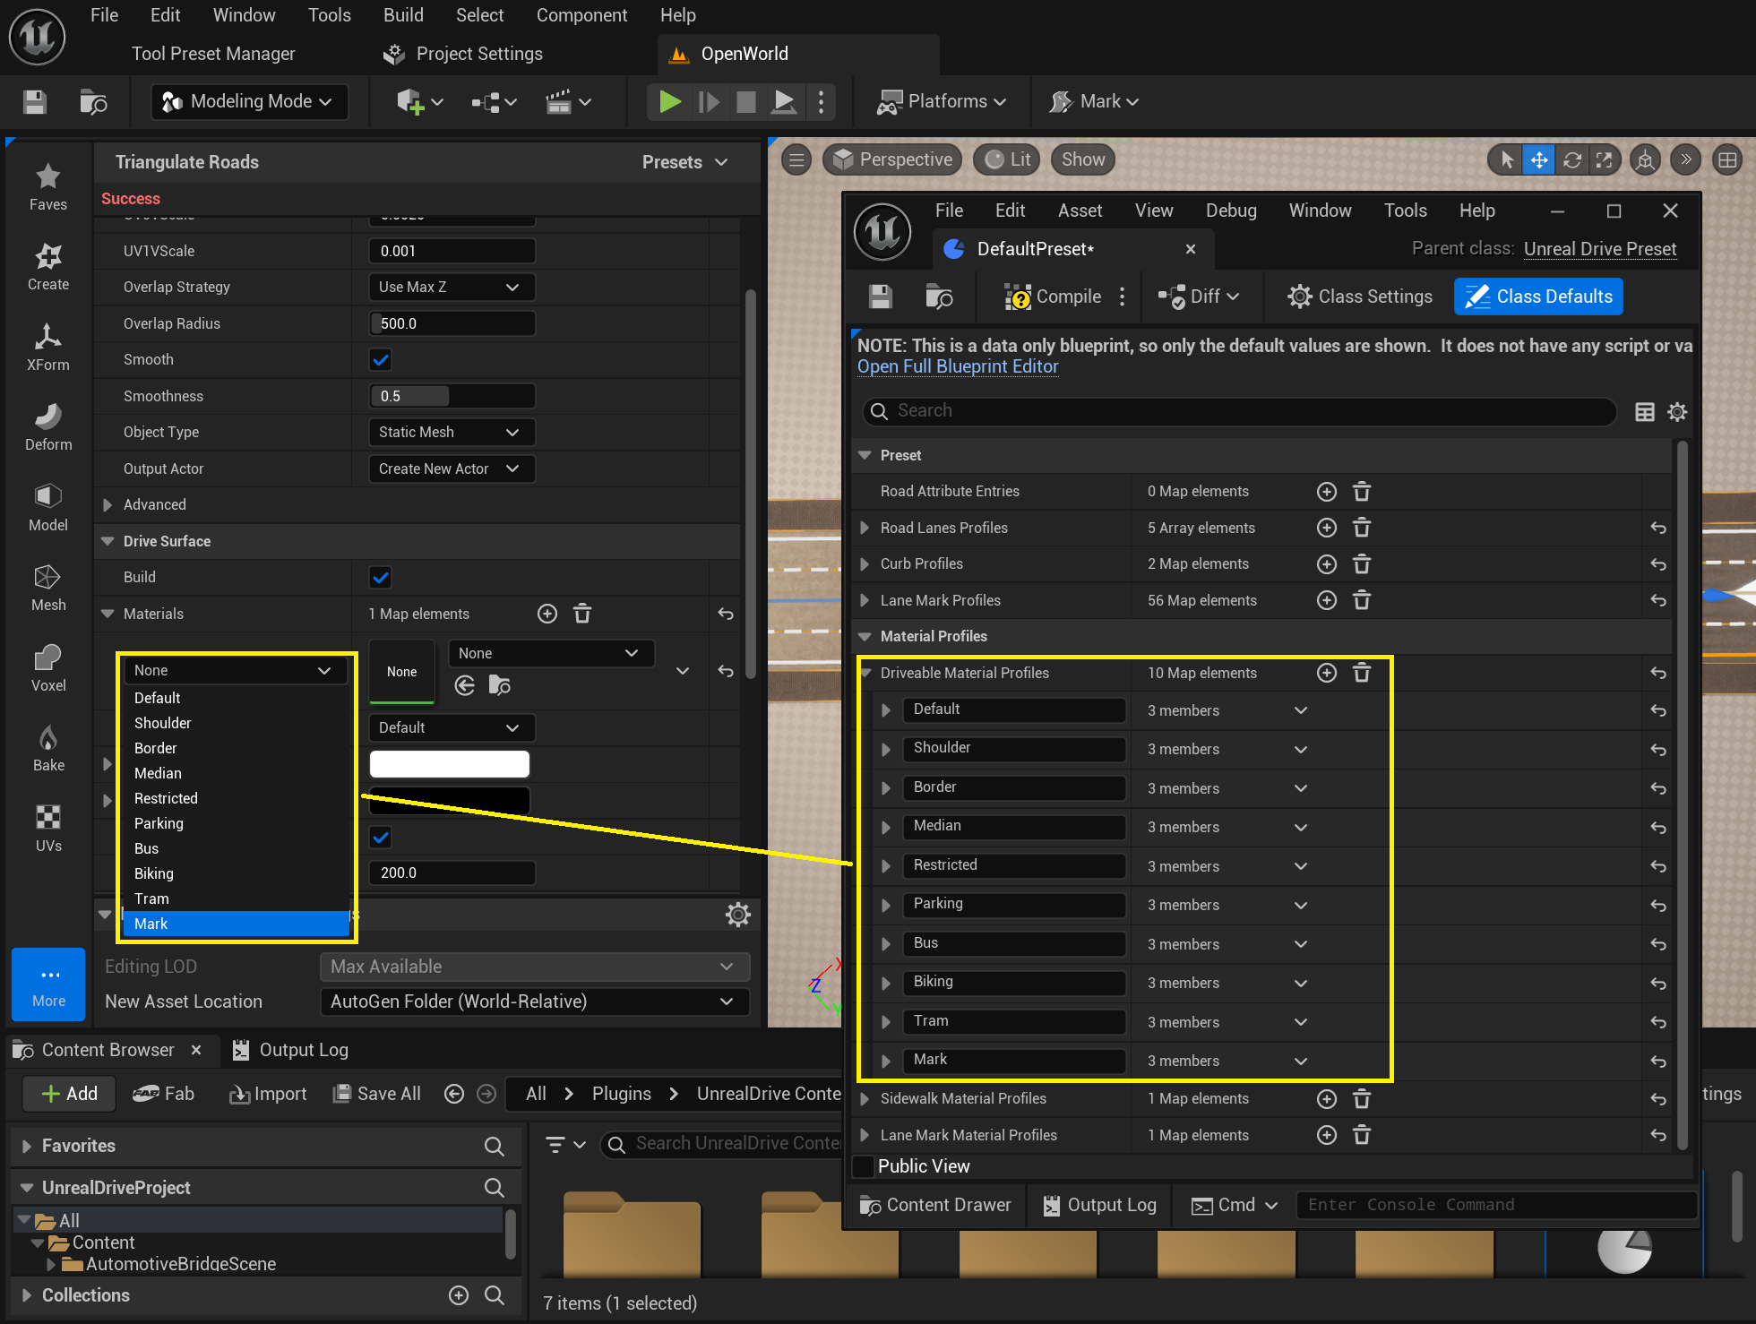Open the XForm modeling category

(x=48, y=348)
